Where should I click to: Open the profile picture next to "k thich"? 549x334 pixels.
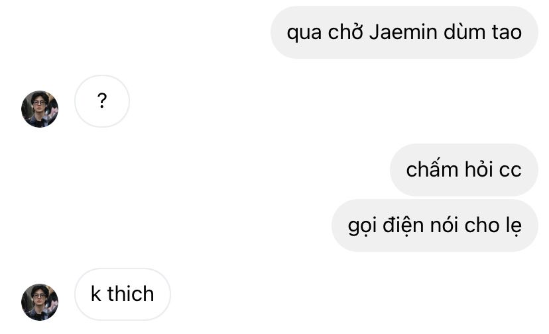click(40, 302)
